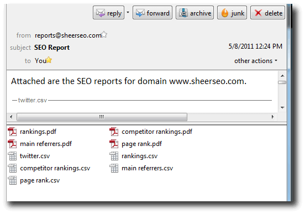Open the rankings.pdf attachment icon
The image size is (305, 214).
[12, 132]
